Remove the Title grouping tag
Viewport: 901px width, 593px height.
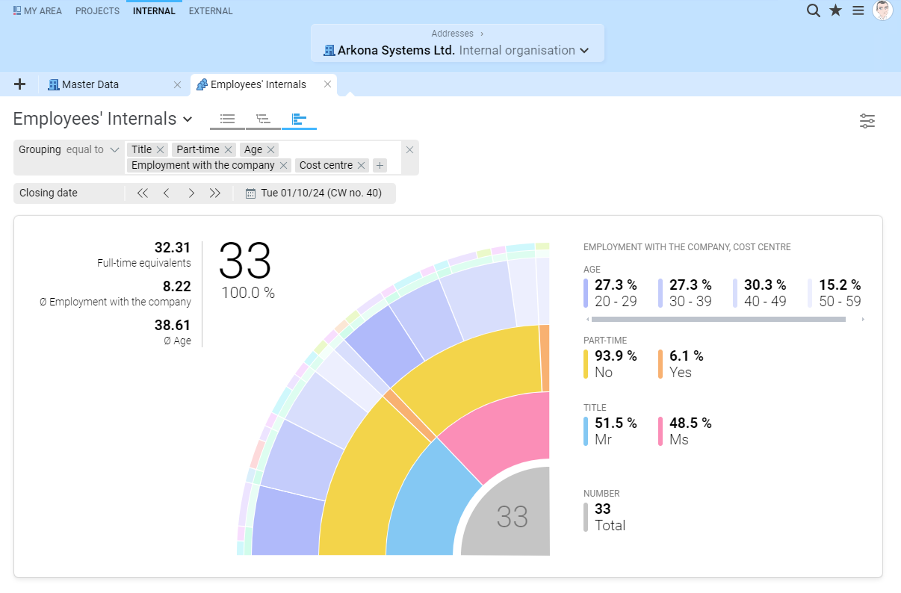(161, 149)
